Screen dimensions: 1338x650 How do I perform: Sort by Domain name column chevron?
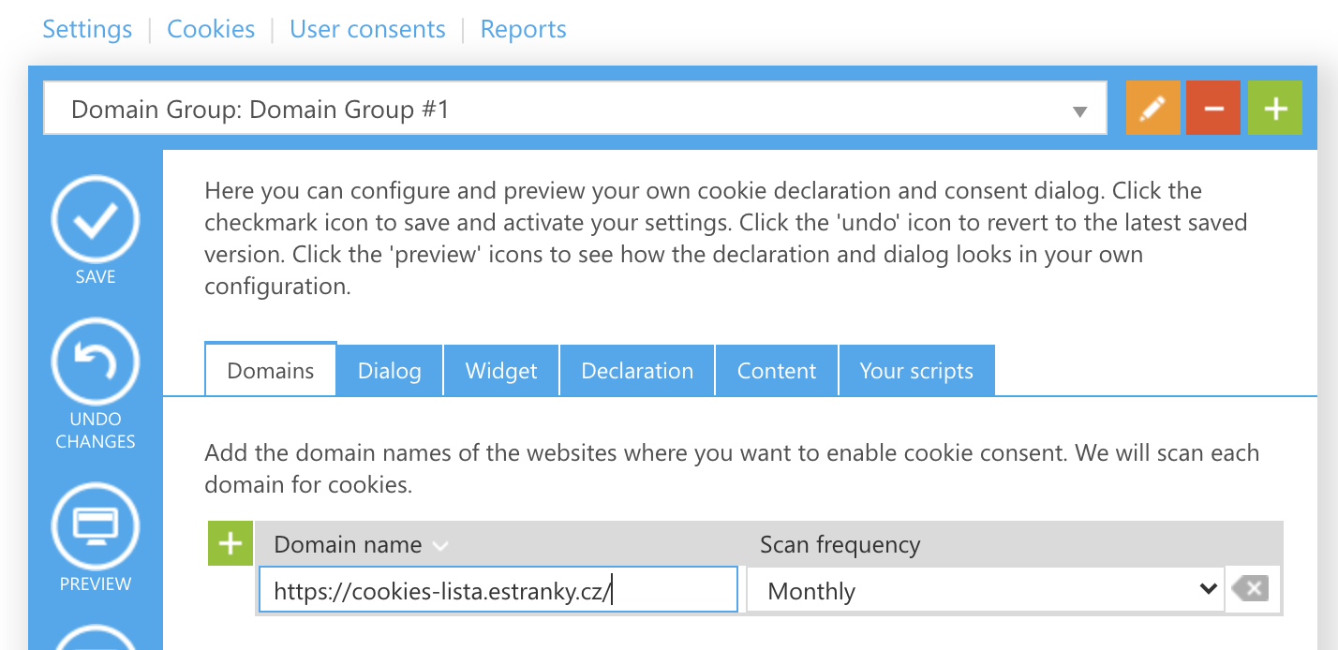pos(440,545)
